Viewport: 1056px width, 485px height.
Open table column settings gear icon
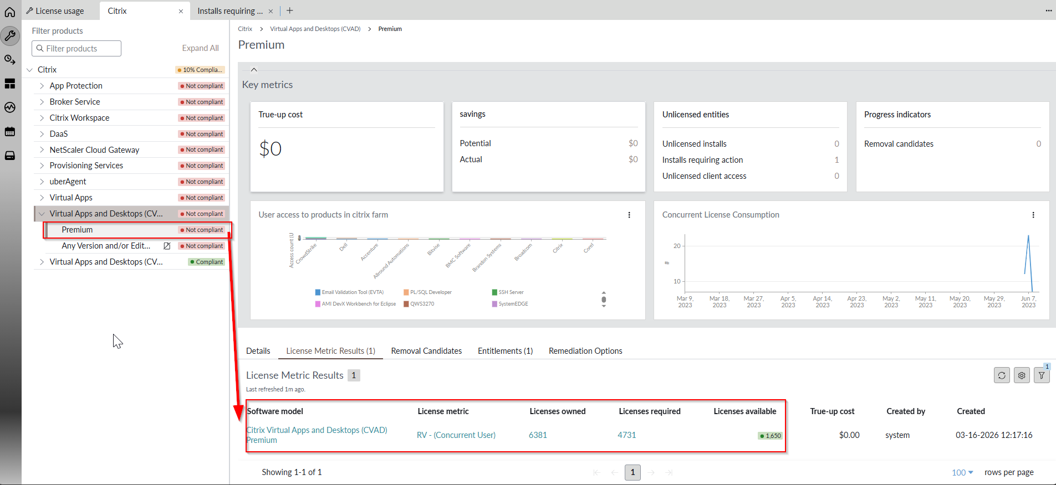[1022, 375]
